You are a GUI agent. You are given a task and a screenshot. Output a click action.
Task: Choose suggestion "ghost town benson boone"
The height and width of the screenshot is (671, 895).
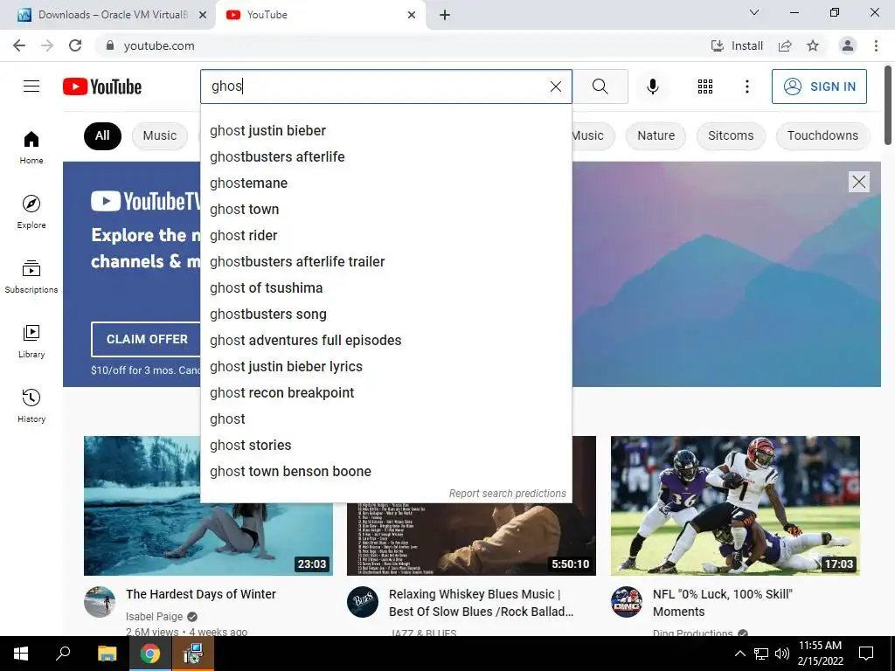(386, 472)
